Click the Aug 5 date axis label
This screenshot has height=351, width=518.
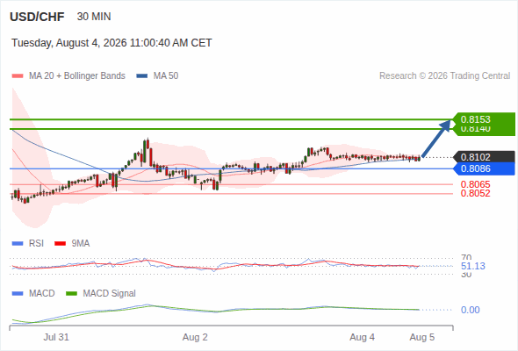tap(422, 337)
